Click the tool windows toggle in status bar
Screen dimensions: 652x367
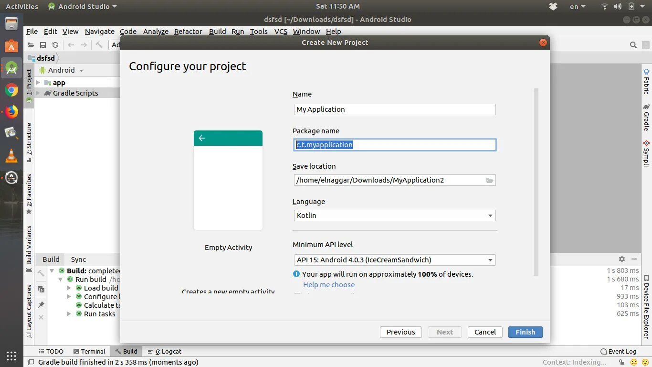pos(31,362)
